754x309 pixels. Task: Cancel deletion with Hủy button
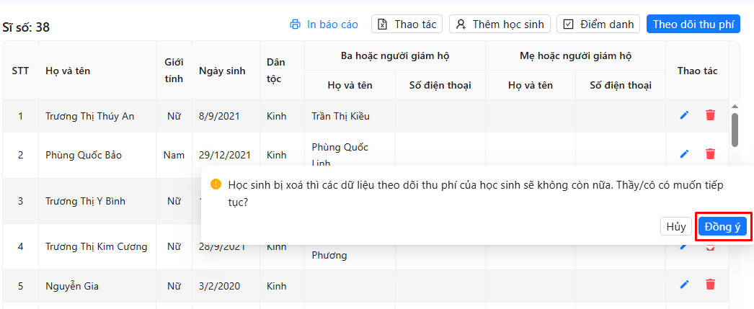(x=675, y=226)
